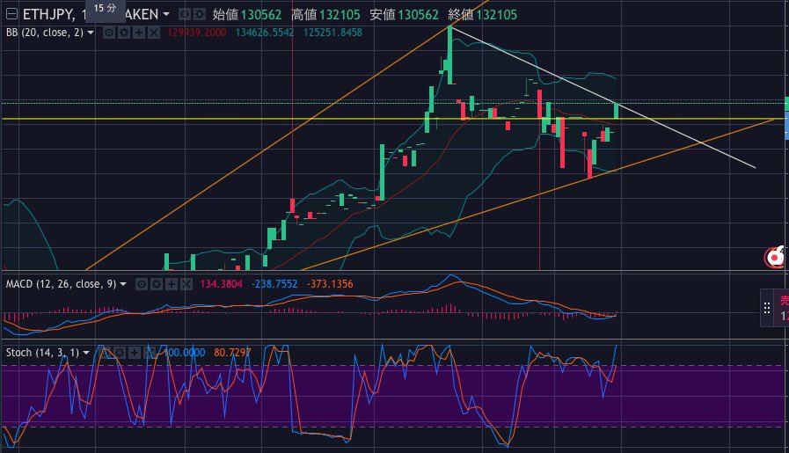Open Stoch indicator settings gear
789x453 pixels.
tap(120, 353)
